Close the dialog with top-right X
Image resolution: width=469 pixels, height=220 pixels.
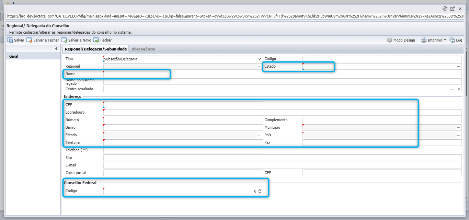pyautogui.click(x=460, y=9)
